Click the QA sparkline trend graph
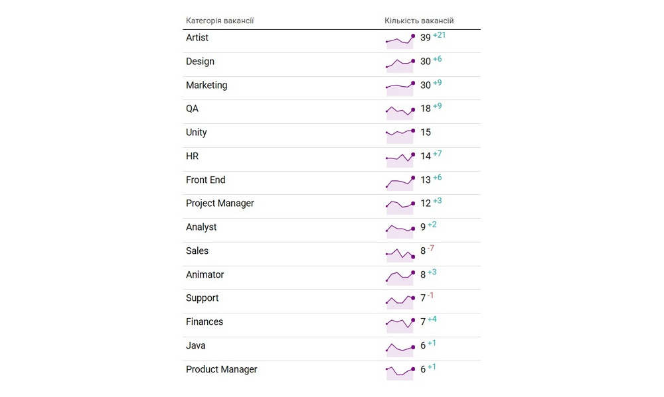664x397 pixels. (400, 113)
